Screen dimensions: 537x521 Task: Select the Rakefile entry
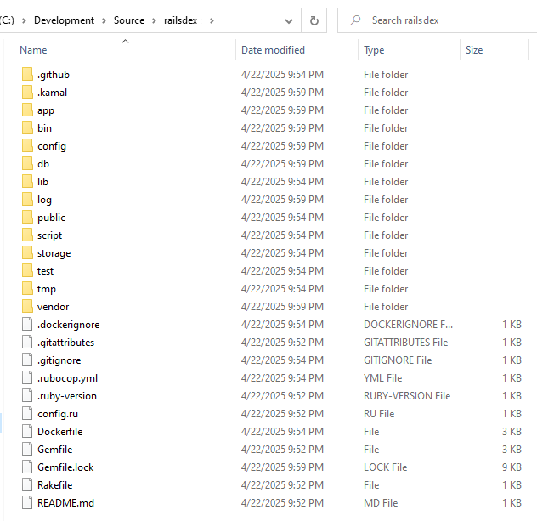pos(54,485)
